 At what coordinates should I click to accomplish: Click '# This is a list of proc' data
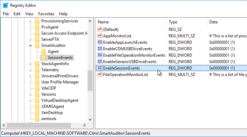click(228, 36)
